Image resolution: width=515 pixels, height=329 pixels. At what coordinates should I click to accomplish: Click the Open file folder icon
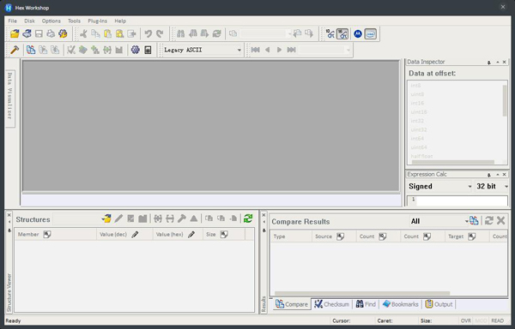[15, 33]
